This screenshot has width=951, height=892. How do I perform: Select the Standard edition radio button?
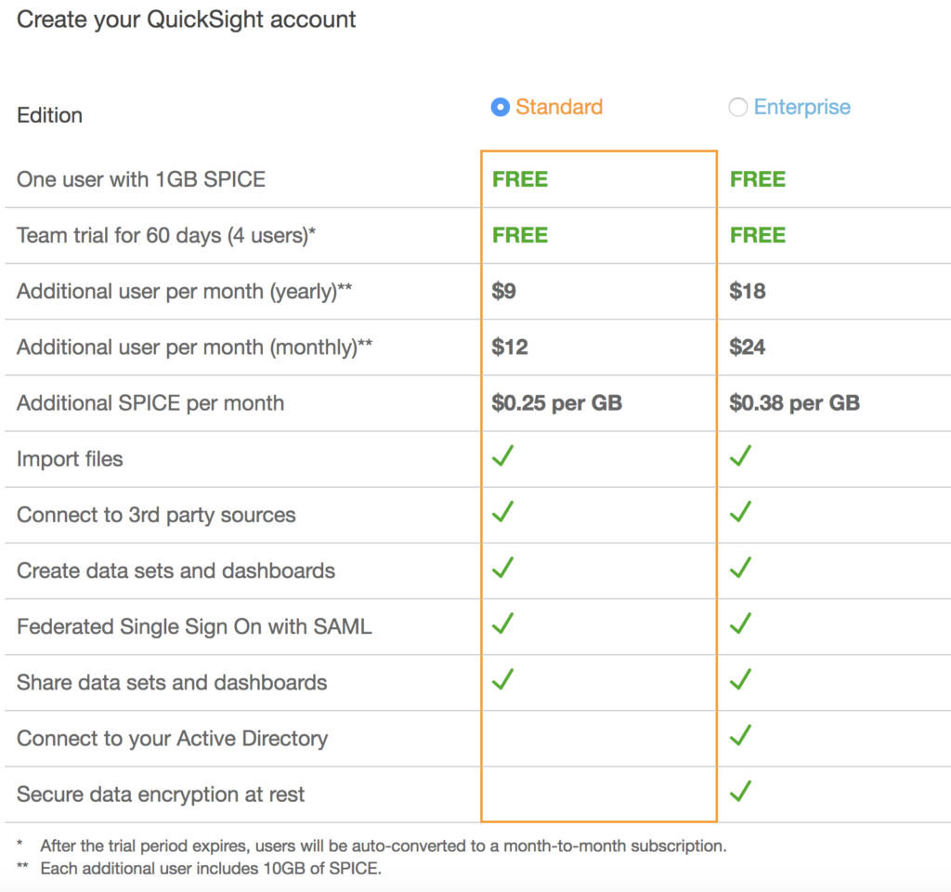point(501,108)
